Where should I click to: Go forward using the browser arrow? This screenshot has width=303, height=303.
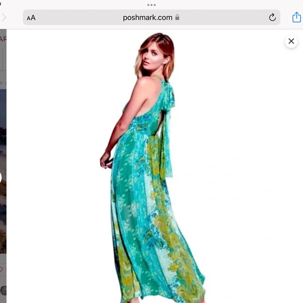(4, 18)
